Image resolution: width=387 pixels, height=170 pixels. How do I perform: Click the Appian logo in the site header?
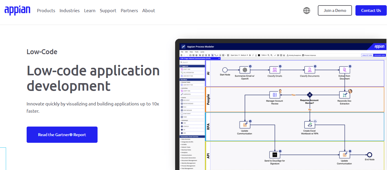(x=17, y=10)
